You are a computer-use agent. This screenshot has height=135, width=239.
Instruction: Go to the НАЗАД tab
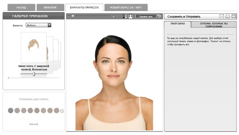[x=21, y=7]
